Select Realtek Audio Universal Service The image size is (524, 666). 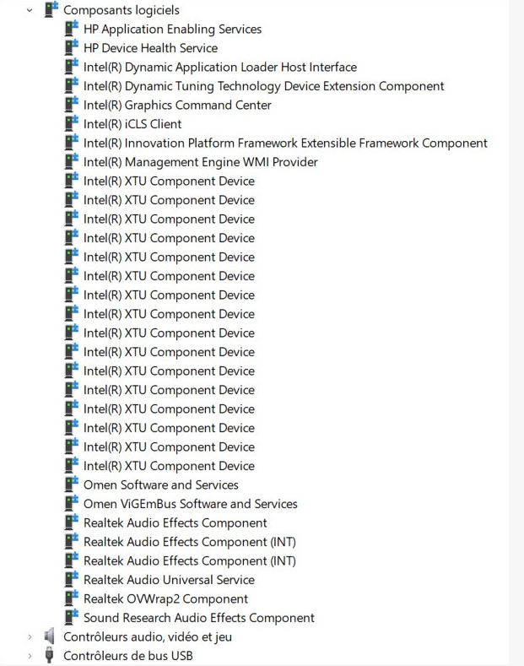tap(169, 580)
